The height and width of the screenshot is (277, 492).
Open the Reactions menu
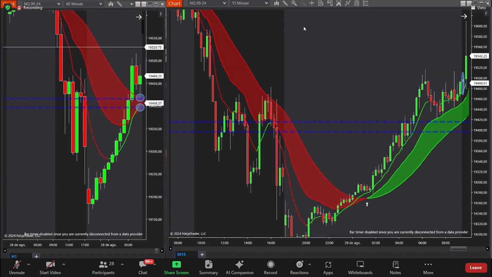pos(299,268)
